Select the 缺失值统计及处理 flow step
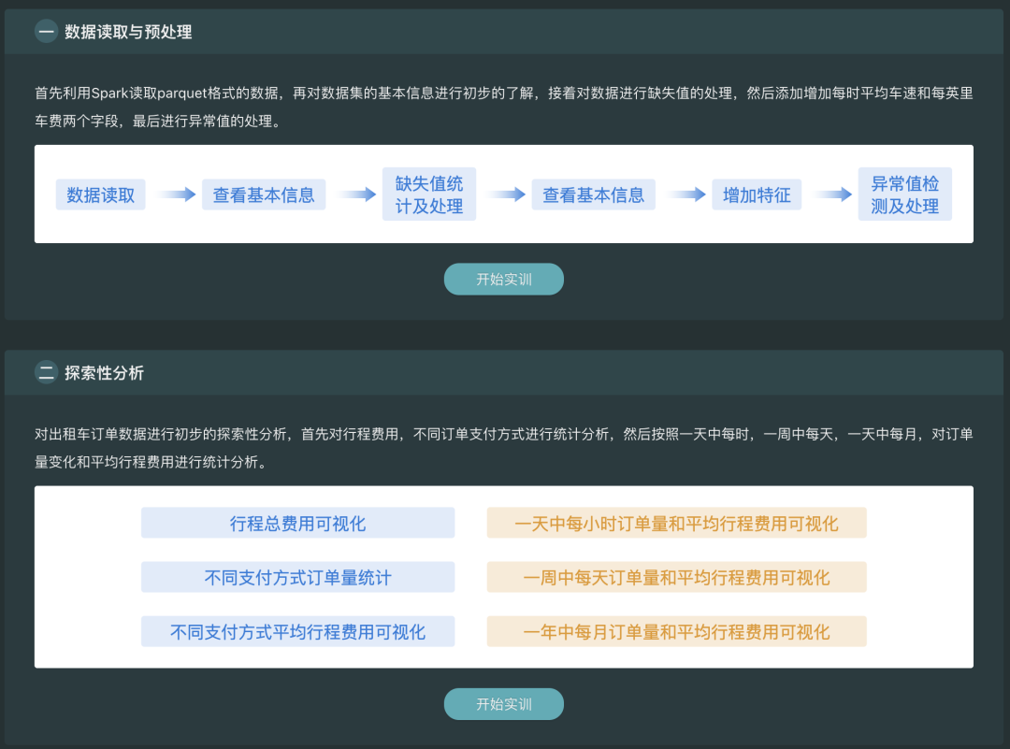This screenshot has width=1010, height=749. [x=429, y=194]
